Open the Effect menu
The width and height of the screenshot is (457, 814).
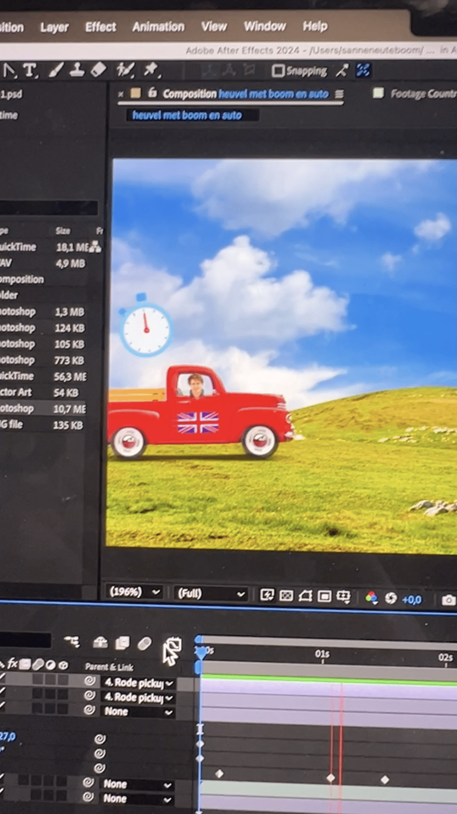tap(100, 27)
